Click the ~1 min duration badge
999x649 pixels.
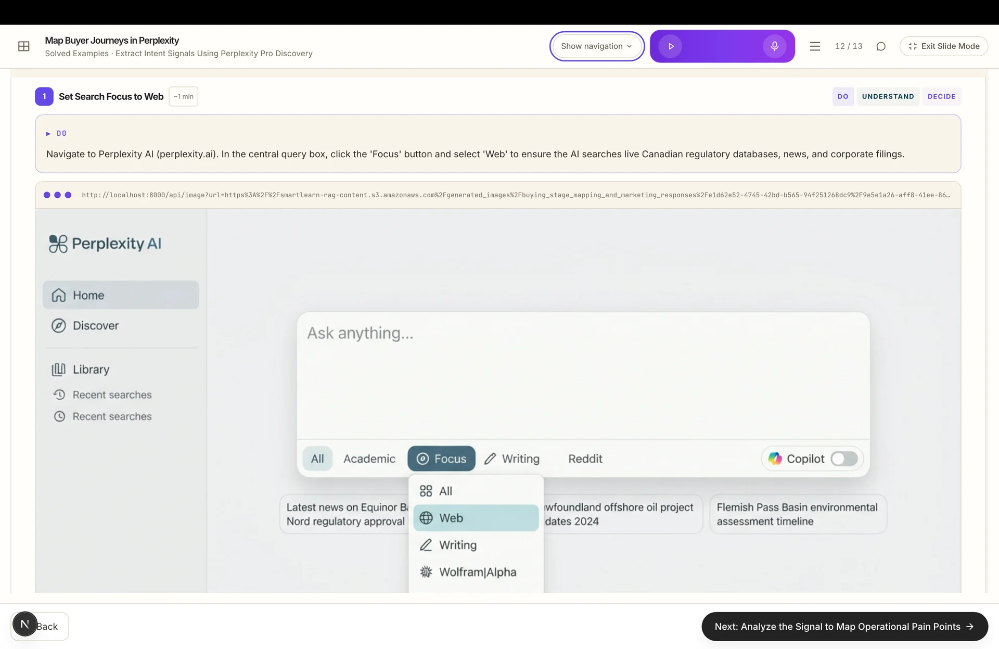pos(183,97)
